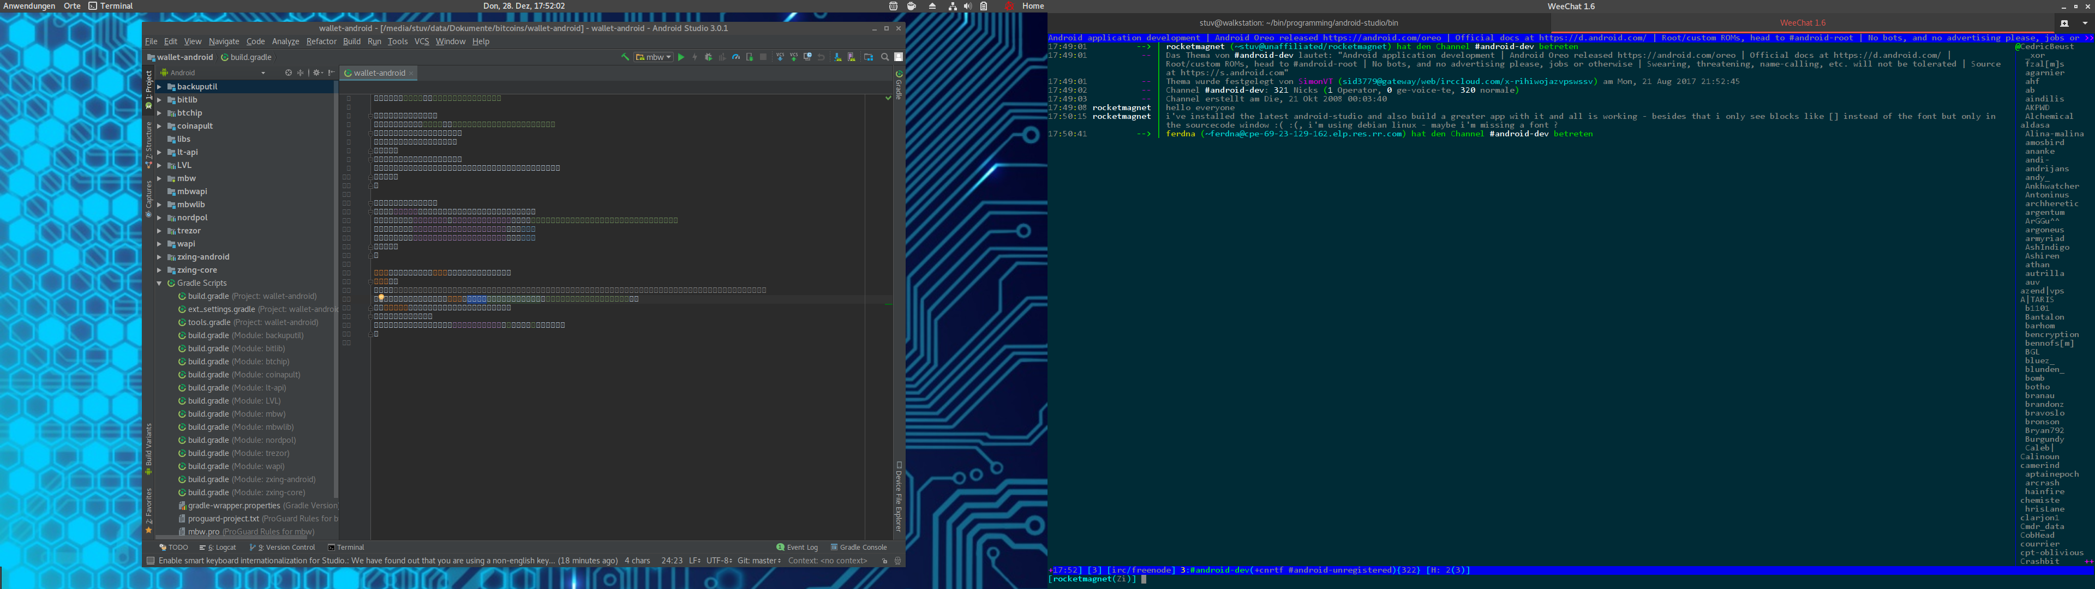Click the Hector inspector status bar icon

click(x=898, y=561)
